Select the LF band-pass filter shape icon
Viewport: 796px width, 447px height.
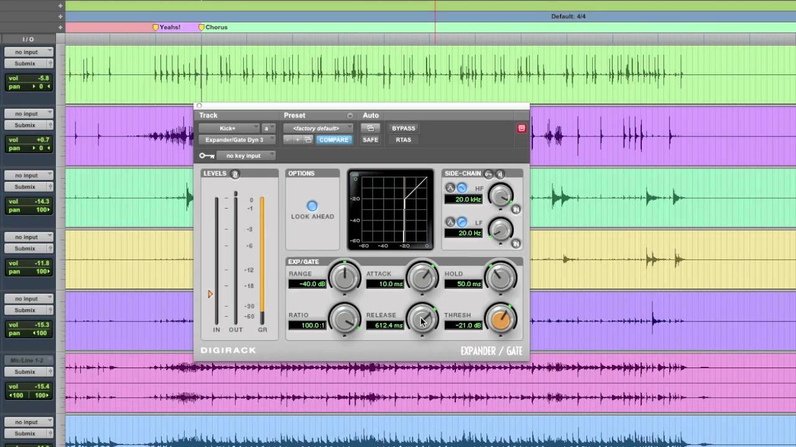click(450, 222)
